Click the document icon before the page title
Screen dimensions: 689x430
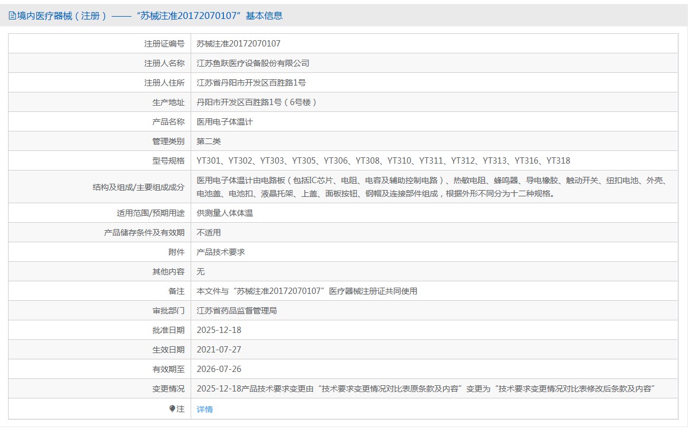tap(12, 16)
